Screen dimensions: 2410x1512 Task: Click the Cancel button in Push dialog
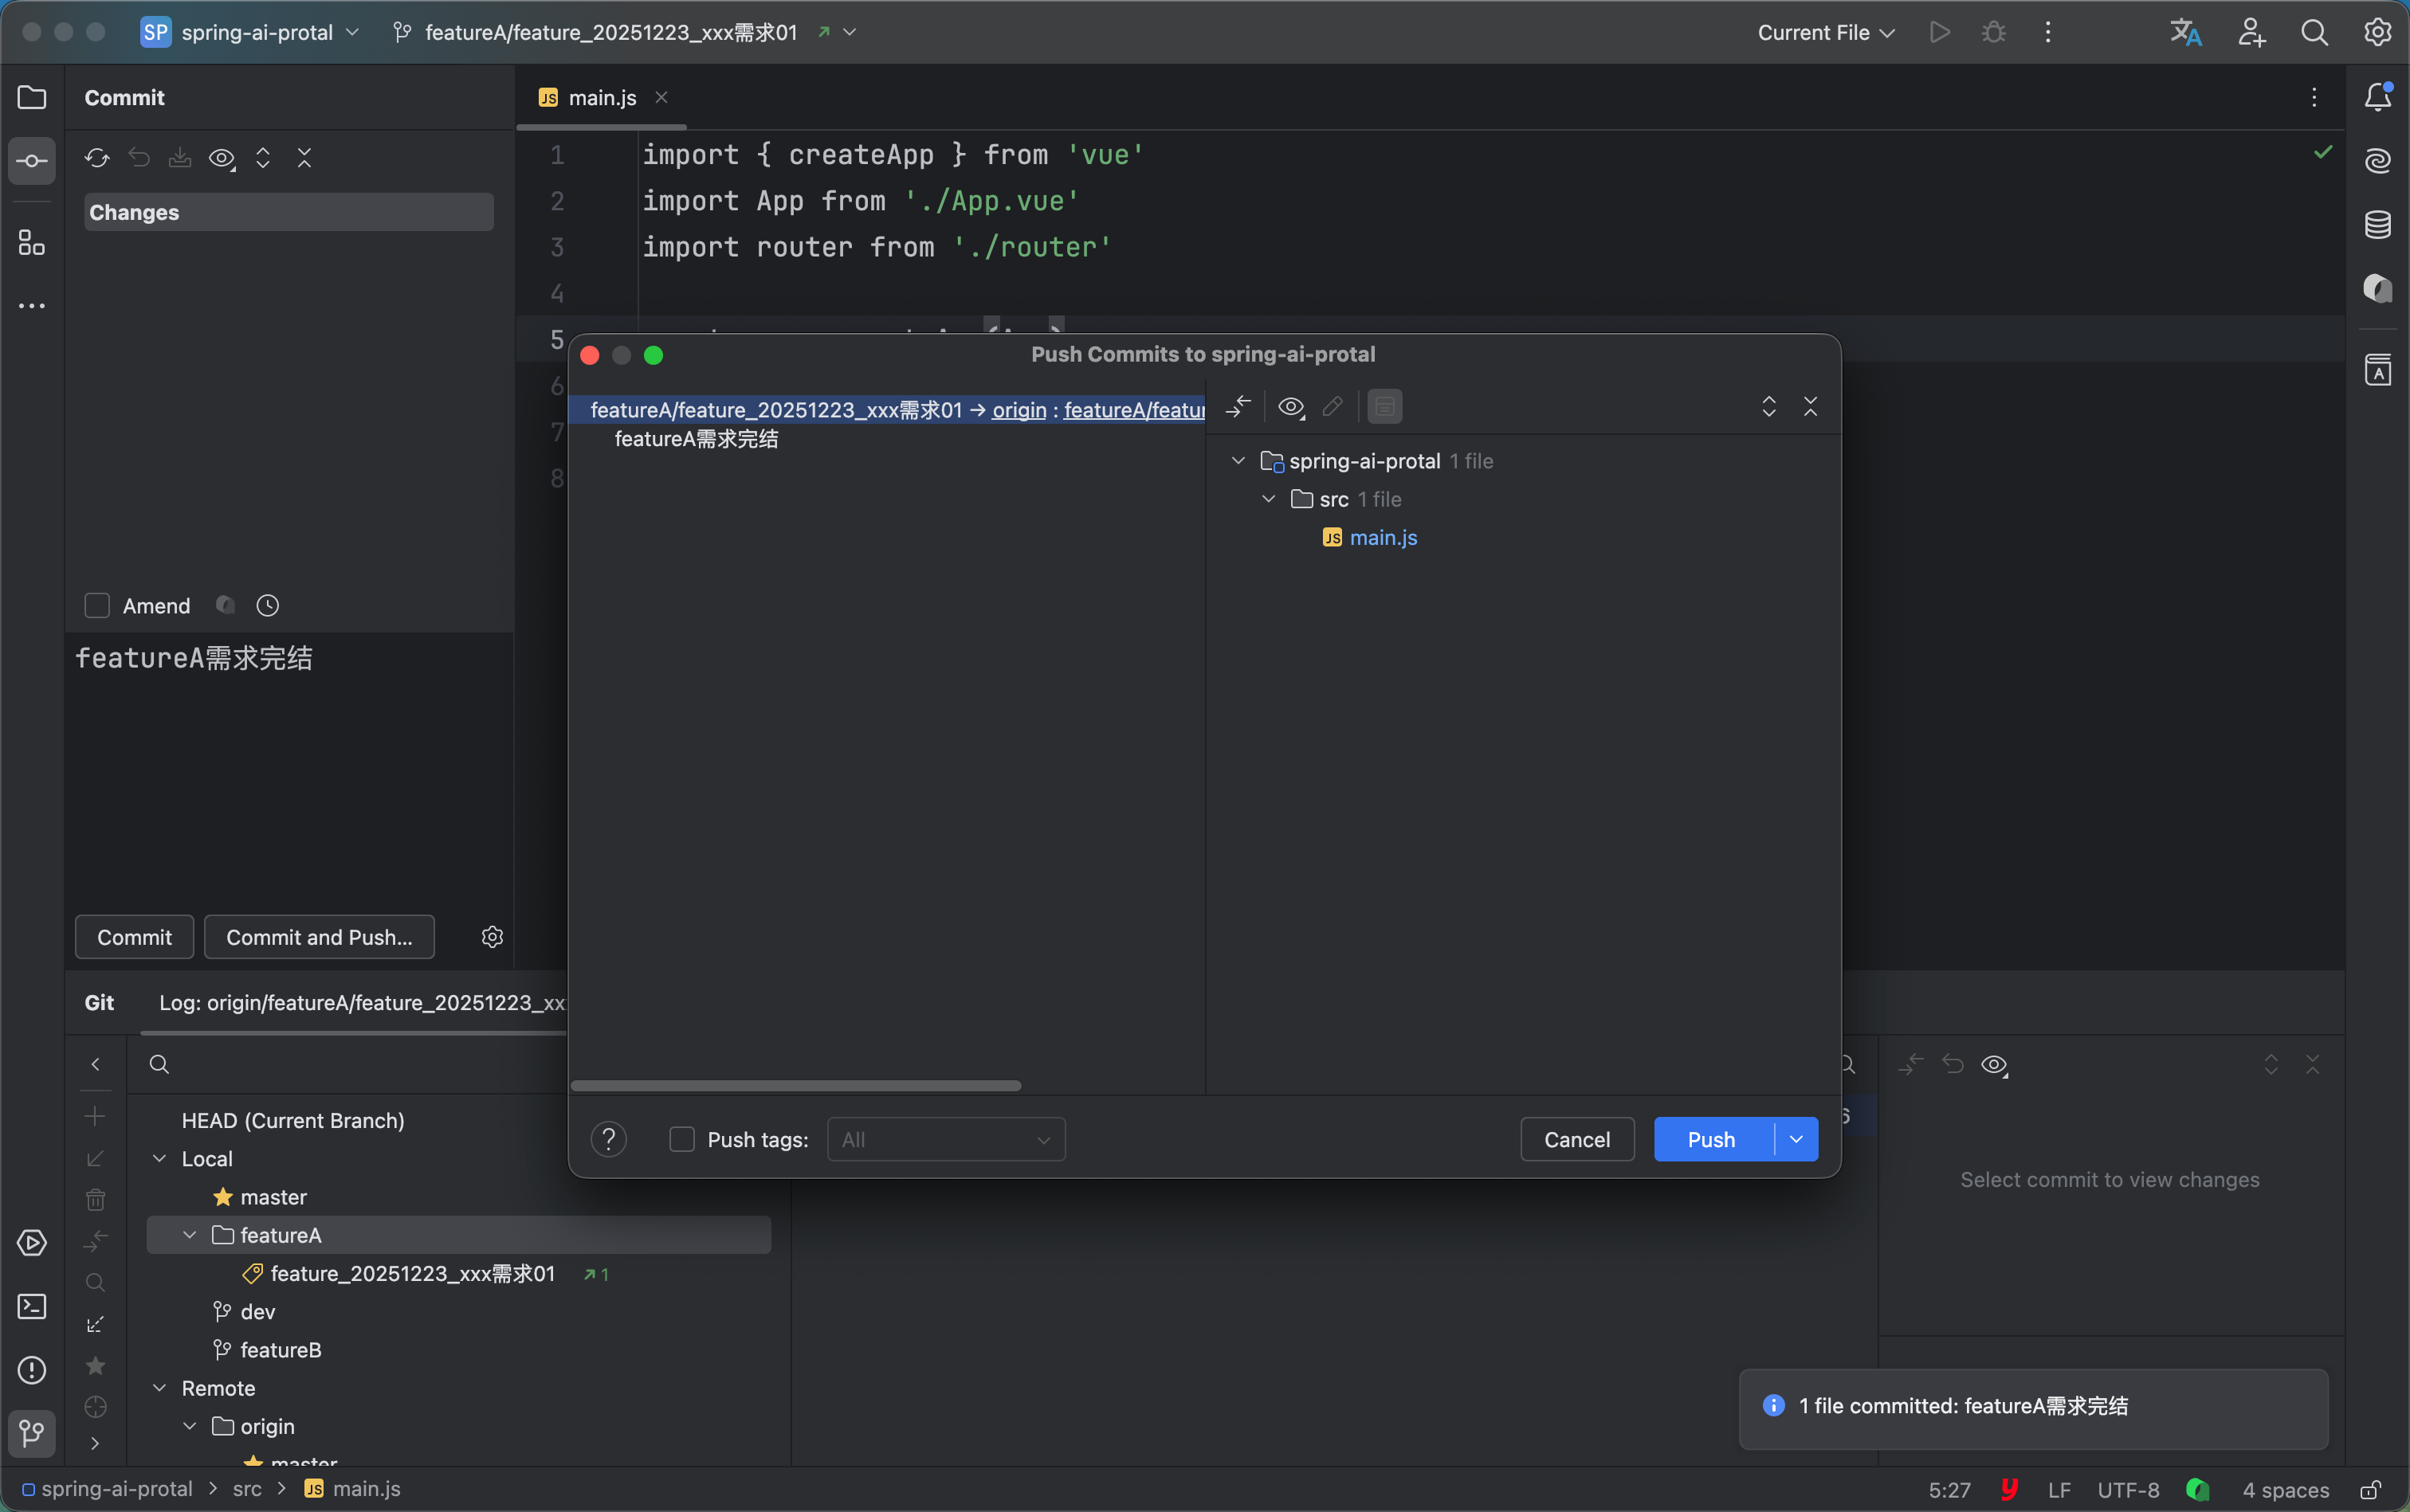[x=1576, y=1140]
